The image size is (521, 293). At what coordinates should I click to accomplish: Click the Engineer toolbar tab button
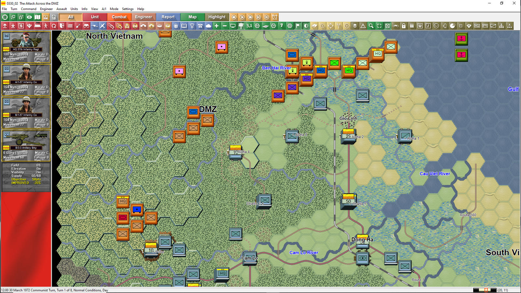pyautogui.click(x=144, y=17)
